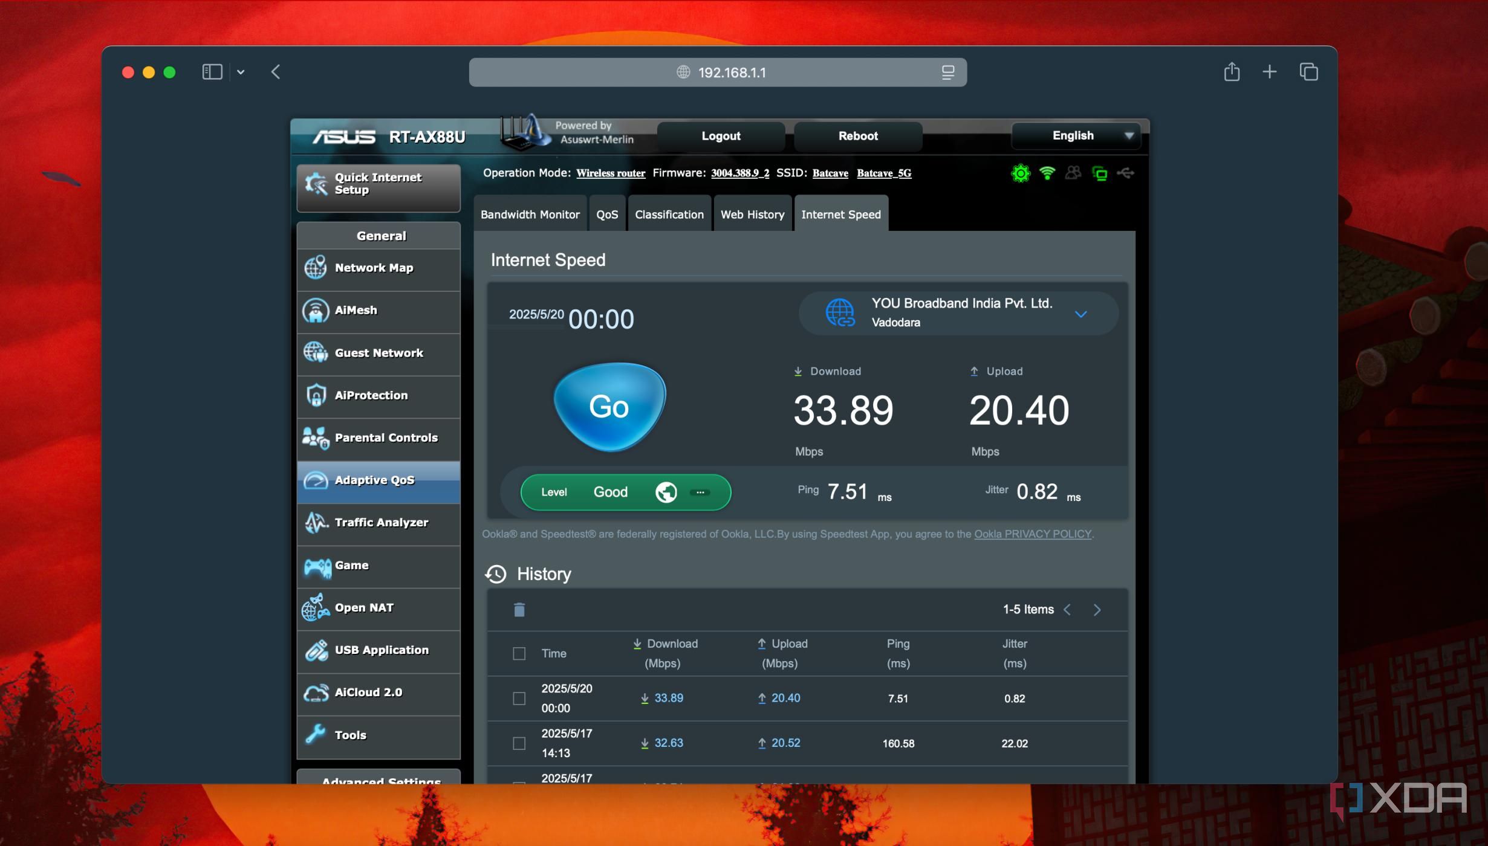Viewport: 1488px width, 846px height.
Task: Switch to the Web History tab
Action: pyautogui.click(x=752, y=215)
